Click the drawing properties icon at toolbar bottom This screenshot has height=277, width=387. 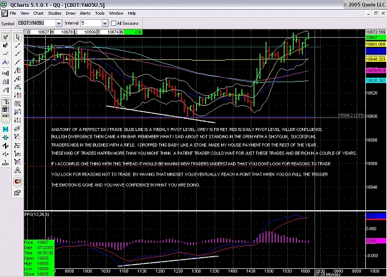pyautogui.click(x=17, y=193)
